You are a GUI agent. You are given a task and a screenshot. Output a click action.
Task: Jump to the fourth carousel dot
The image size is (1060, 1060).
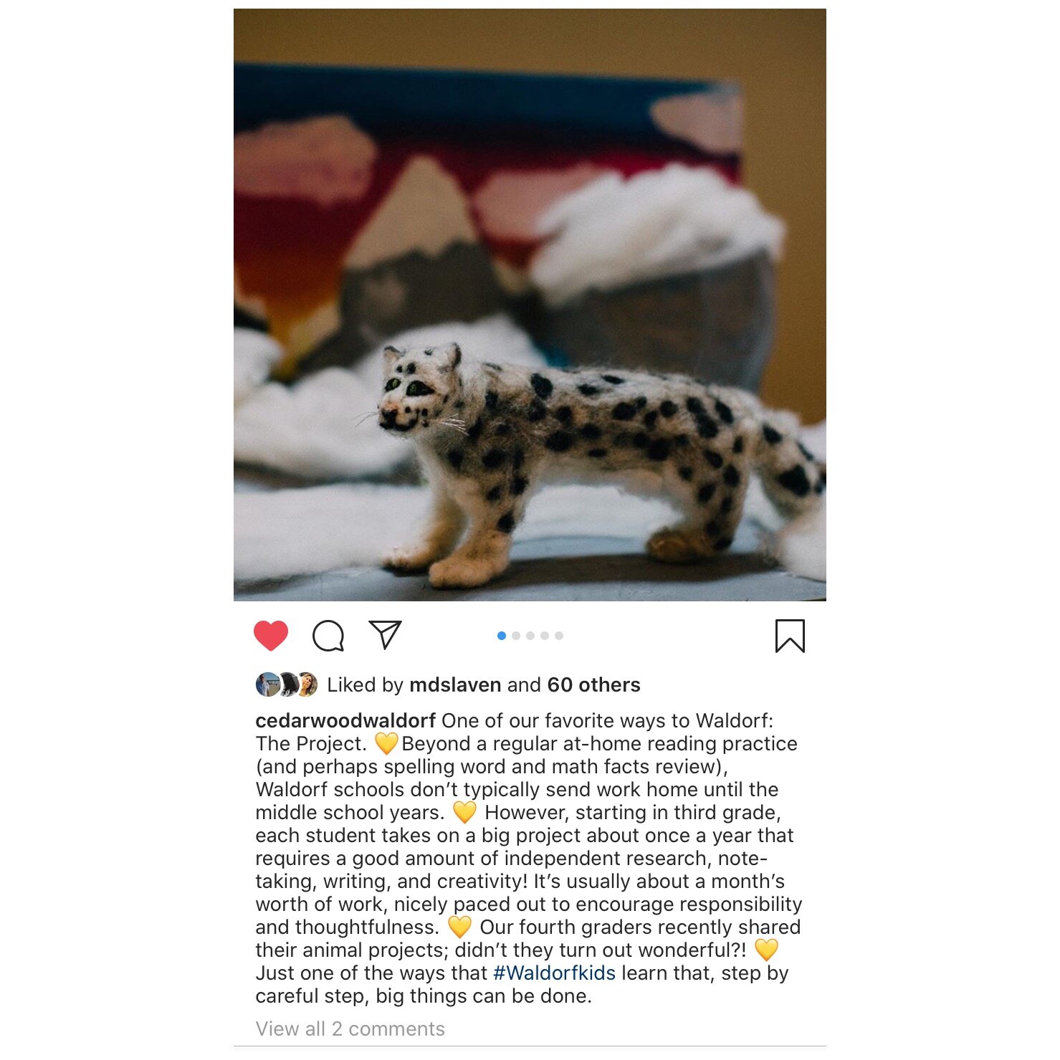545,636
